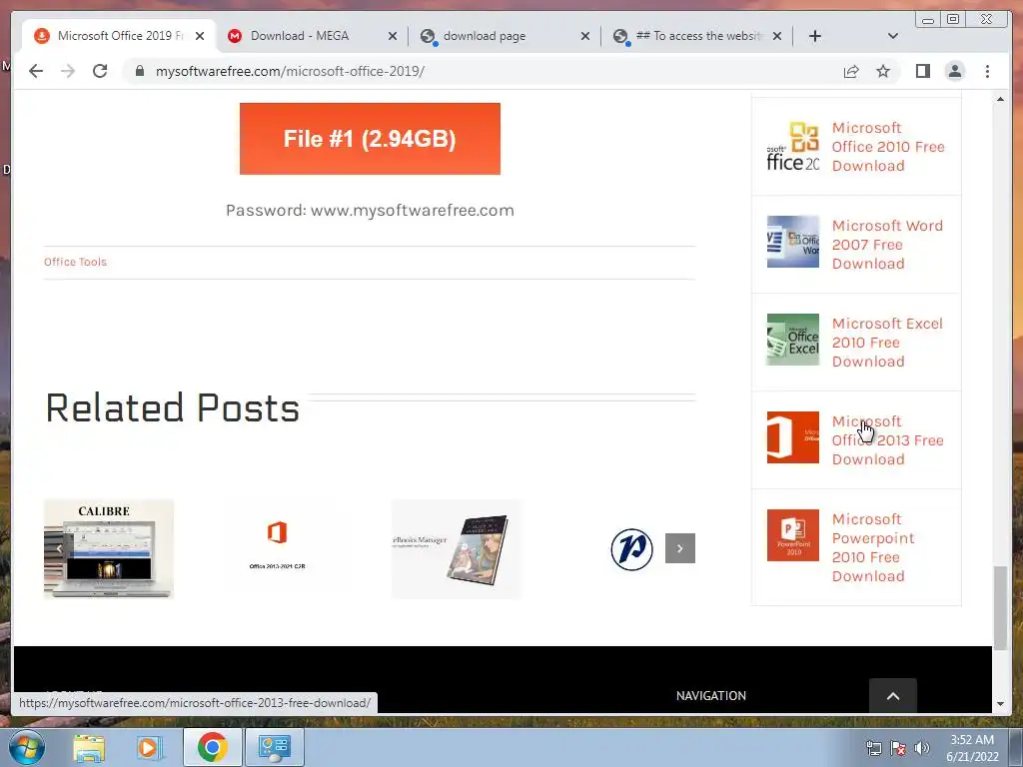Open the control panel taskbar icon

(x=274, y=747)
